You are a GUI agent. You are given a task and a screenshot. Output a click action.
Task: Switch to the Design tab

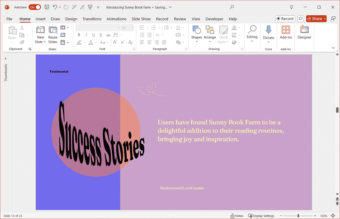71,19
